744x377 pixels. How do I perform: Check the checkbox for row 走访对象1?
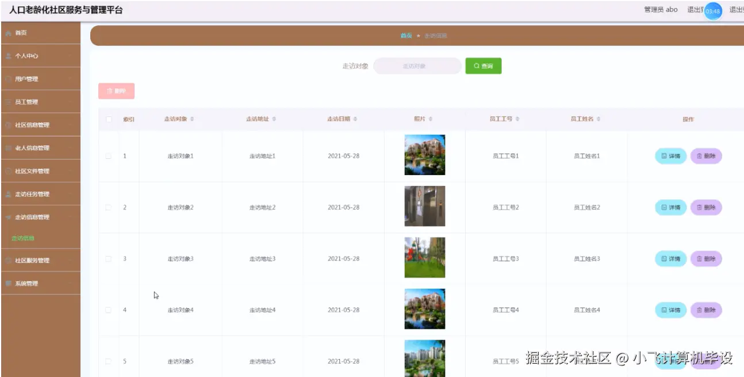pos(109,156)
